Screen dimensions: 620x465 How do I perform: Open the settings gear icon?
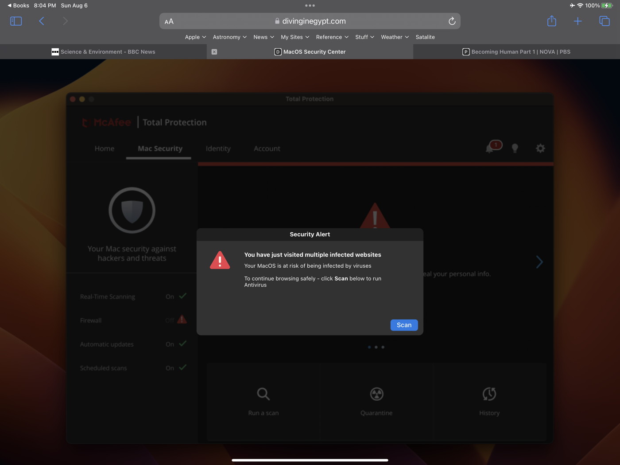click(540, 148)
